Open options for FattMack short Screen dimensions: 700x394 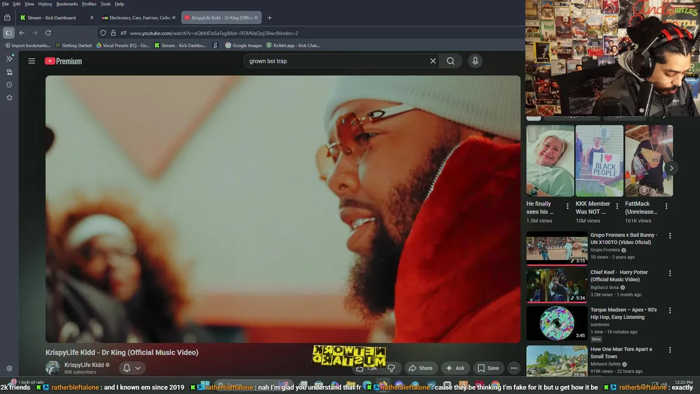666,206
